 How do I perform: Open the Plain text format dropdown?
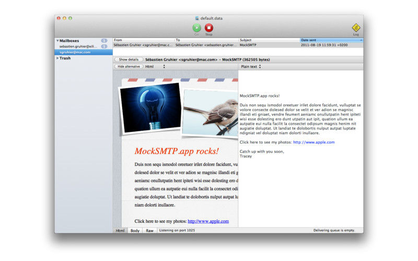[x=251, y=67]
